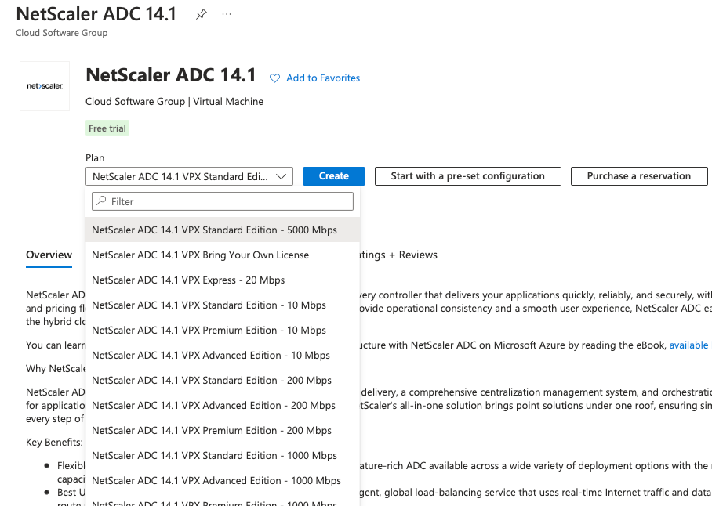The image size is (712, 506).
Task: Select VPX Express - 20 Mbps plan
Action: click(x=223, y=280)
